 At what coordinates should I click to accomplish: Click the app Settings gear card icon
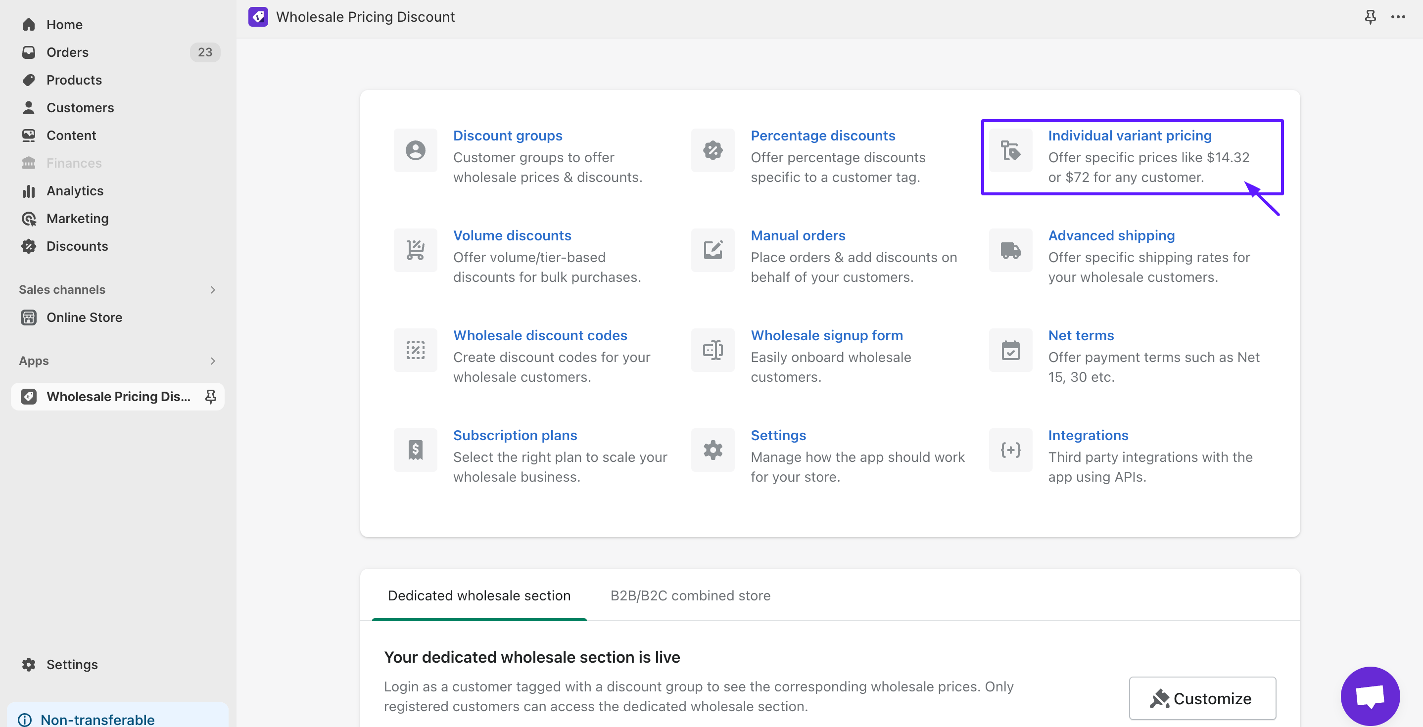pyautogui.click(x=712, y=450)
